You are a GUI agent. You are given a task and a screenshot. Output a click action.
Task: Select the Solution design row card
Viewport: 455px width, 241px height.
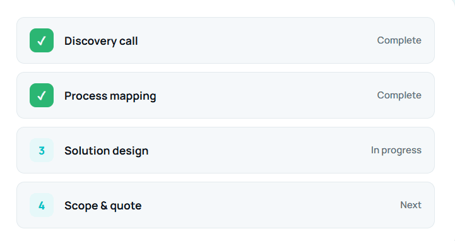(225, 150)
